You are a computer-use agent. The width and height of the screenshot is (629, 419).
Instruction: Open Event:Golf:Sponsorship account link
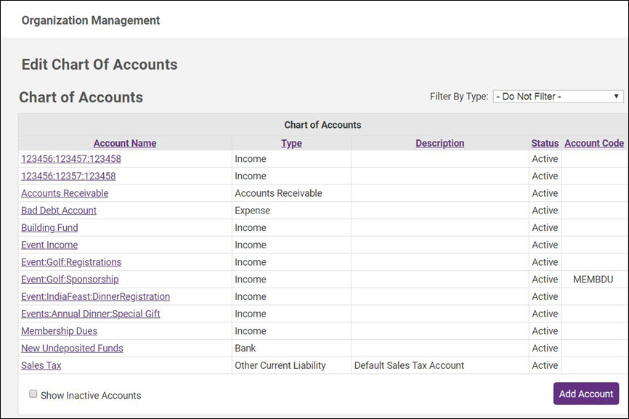click(x=70, y=280)
